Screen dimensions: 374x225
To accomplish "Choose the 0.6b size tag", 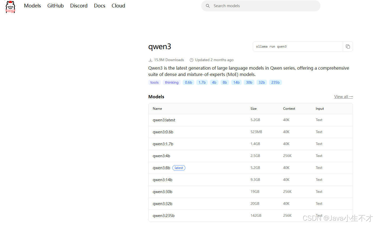I will (189, 82).
